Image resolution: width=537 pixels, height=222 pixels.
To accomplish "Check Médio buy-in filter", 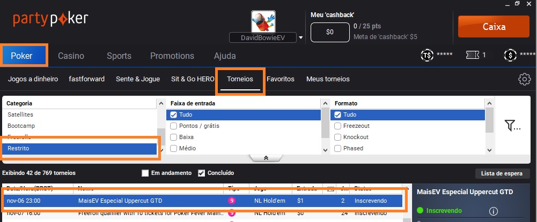I will pyautogui.click(x=173, y=149).
